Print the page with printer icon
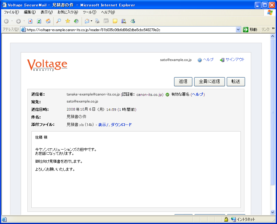 click(97, 21)
